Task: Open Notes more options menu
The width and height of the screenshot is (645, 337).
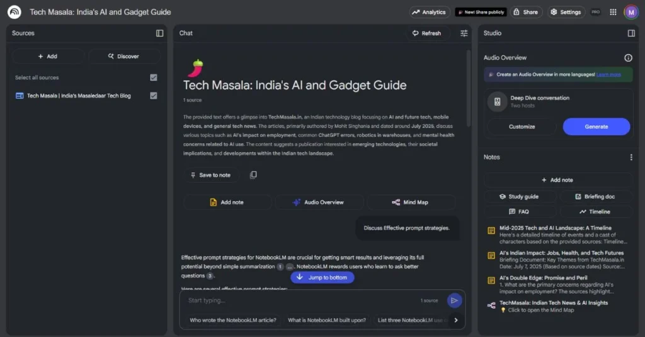Action: [631, 157]
